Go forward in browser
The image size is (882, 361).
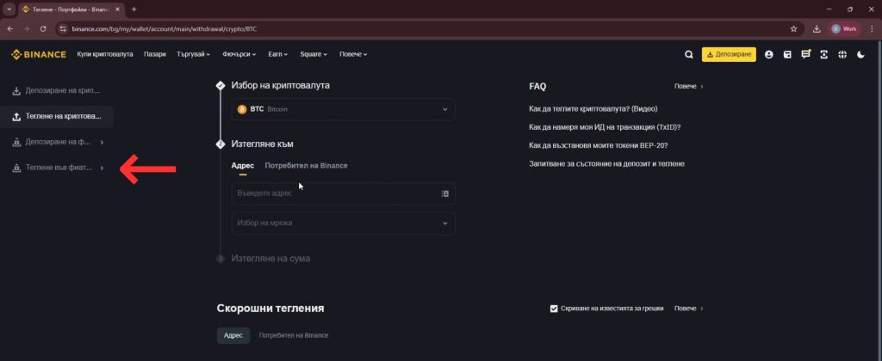tap(27, 28)
